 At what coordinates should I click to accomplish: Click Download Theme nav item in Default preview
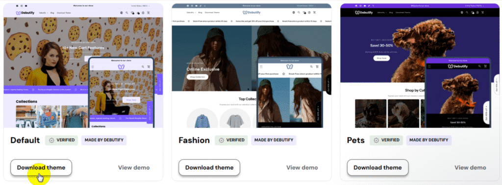[64, 13]
